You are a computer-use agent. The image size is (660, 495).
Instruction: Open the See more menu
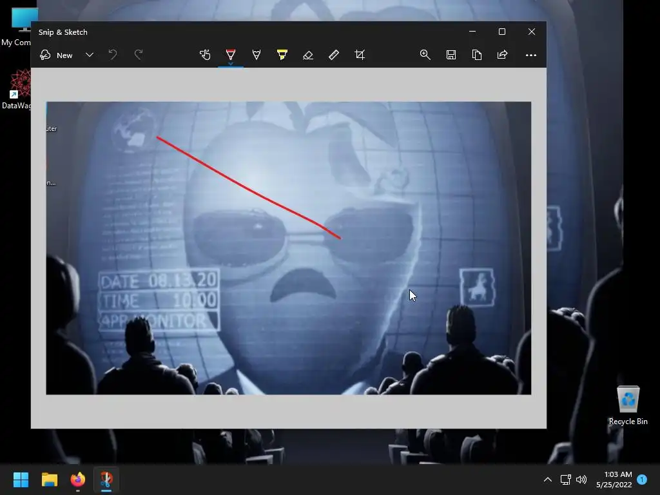(x=531, y=55)
